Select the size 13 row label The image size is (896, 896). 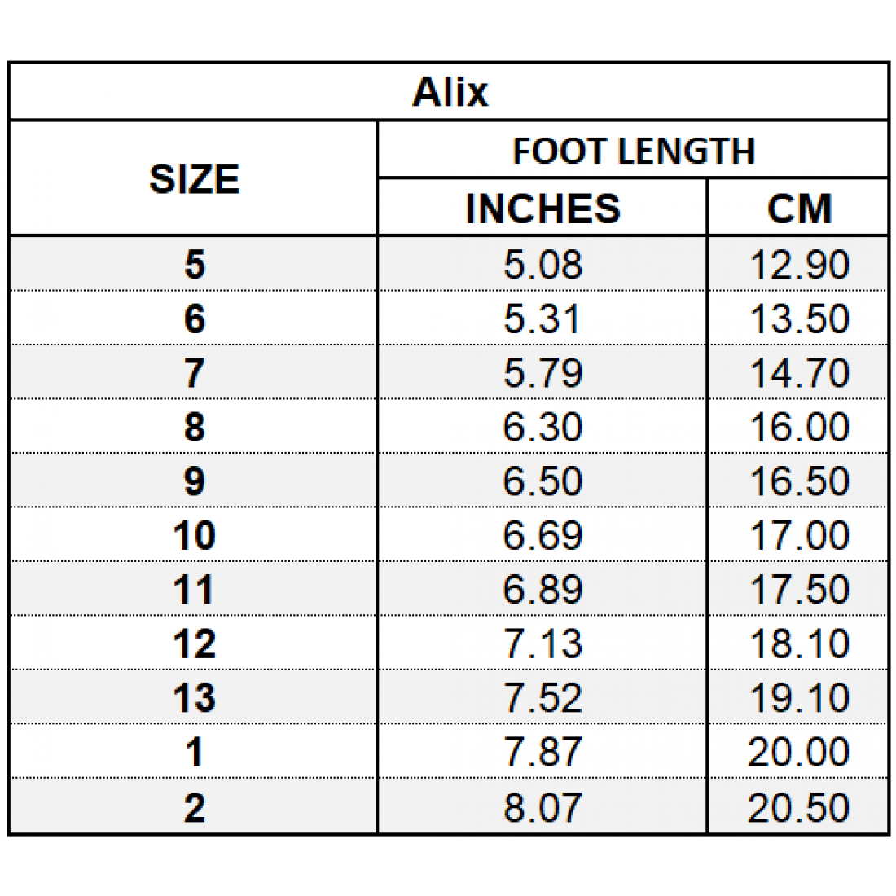pos(194,698)
